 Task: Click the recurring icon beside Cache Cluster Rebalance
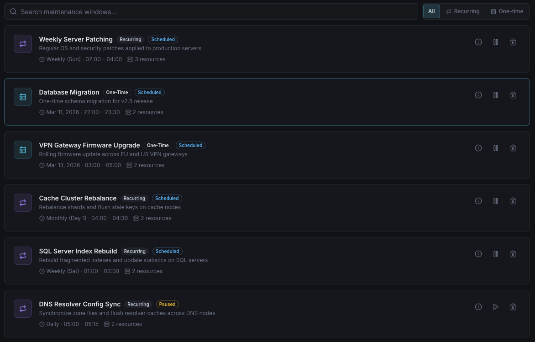point(23,203)
